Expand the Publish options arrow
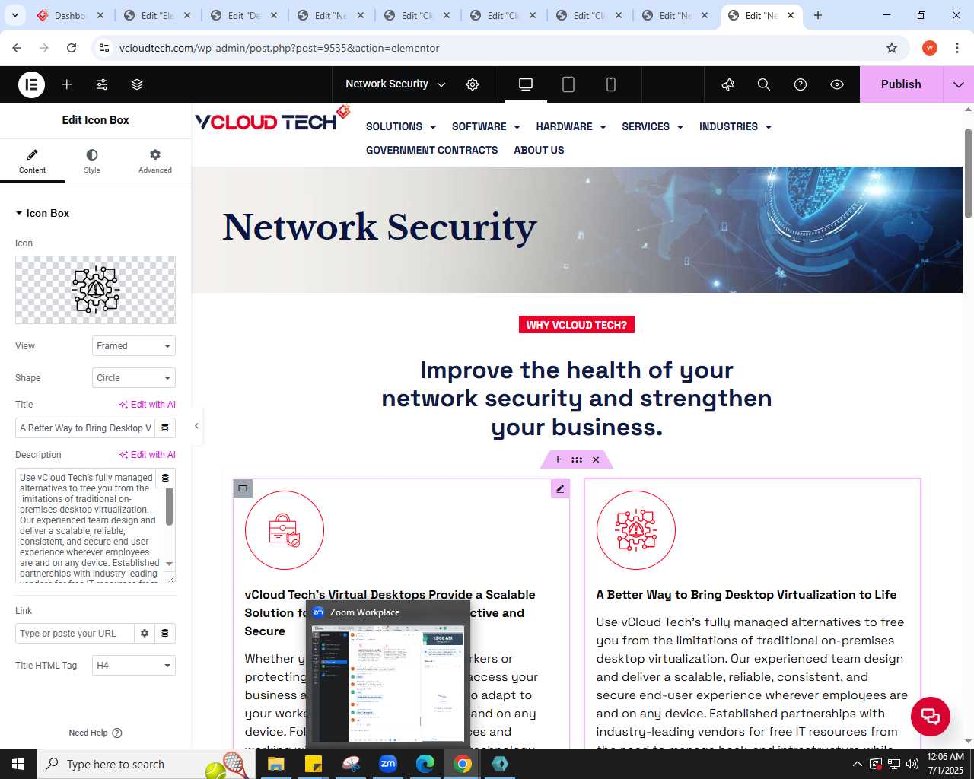Viewport: 974px width, 779px height. pos(959,84)
